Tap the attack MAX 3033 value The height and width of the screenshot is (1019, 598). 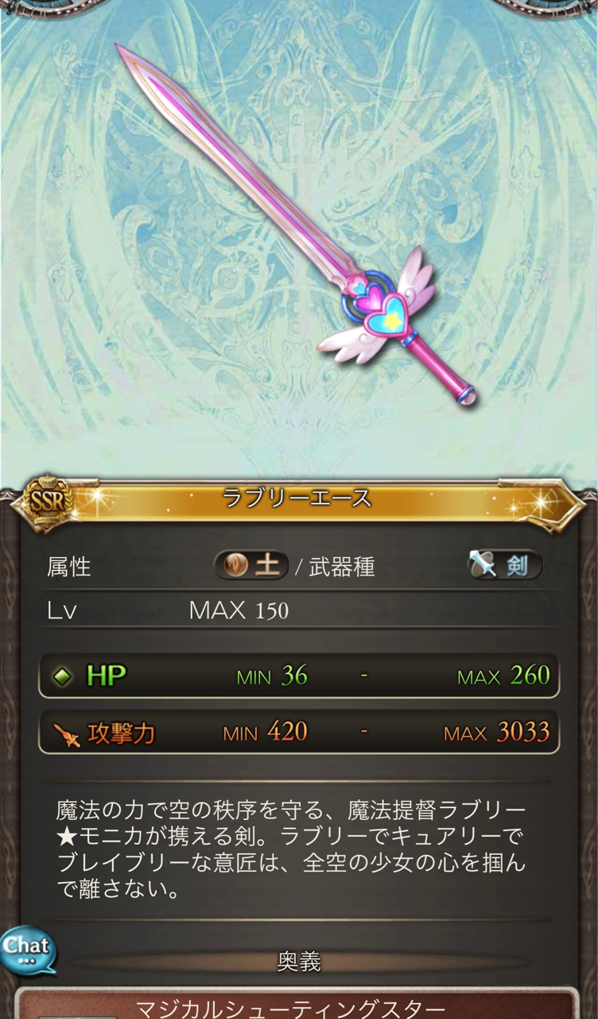pyautogui.click(x=497, y=732)
